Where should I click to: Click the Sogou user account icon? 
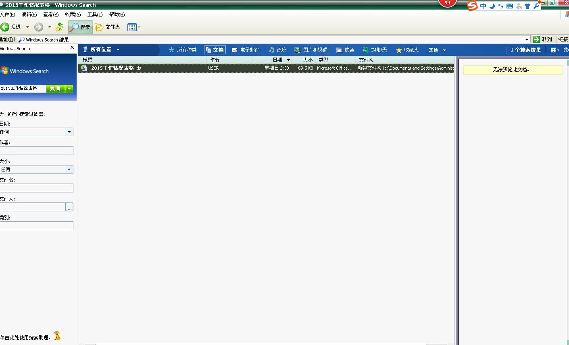[519, 6]
